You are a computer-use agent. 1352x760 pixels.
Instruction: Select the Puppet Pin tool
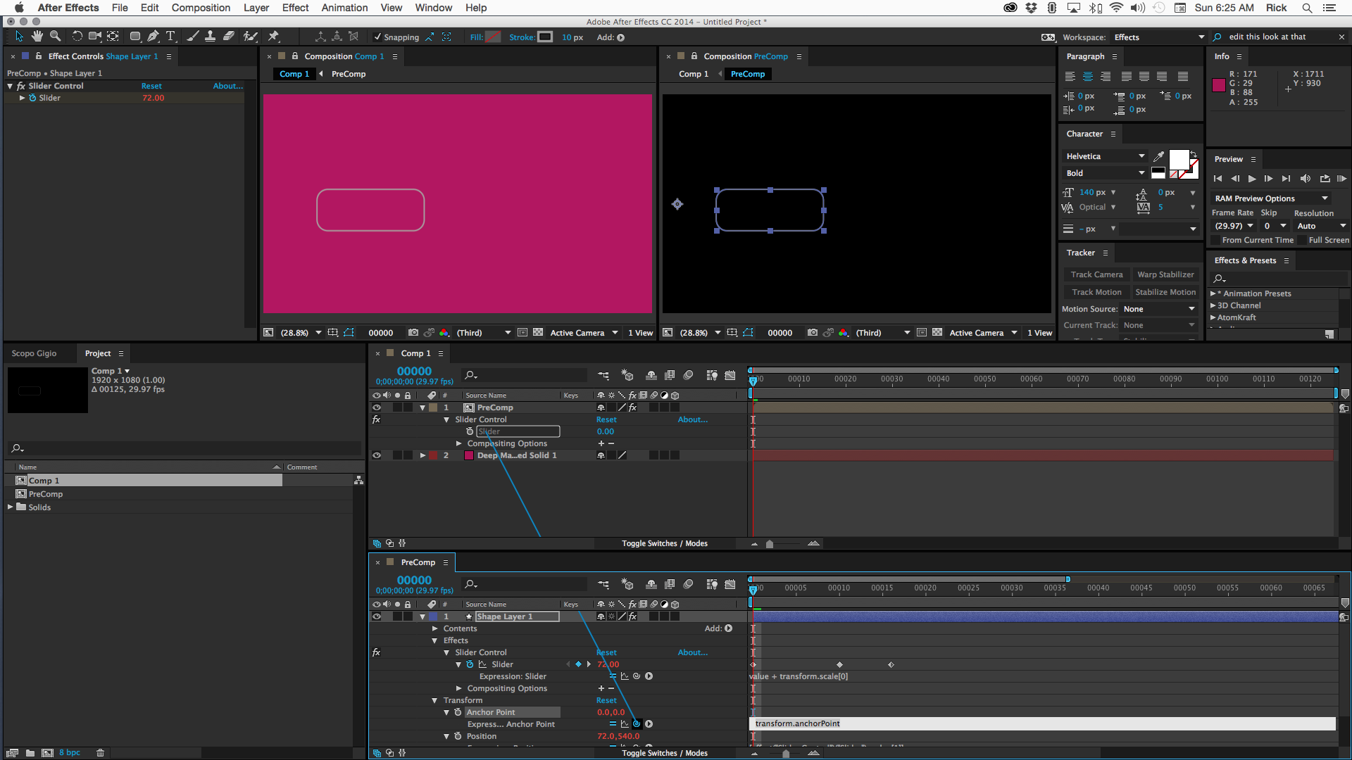click(274, 37)
